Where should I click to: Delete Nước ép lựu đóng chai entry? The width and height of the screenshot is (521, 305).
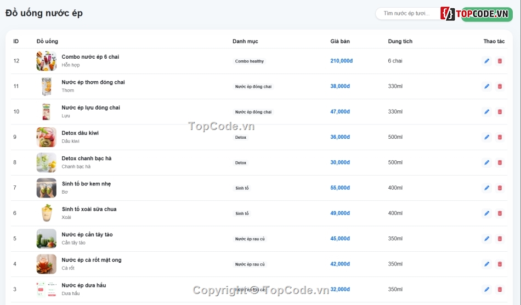[x=500, y=112]
